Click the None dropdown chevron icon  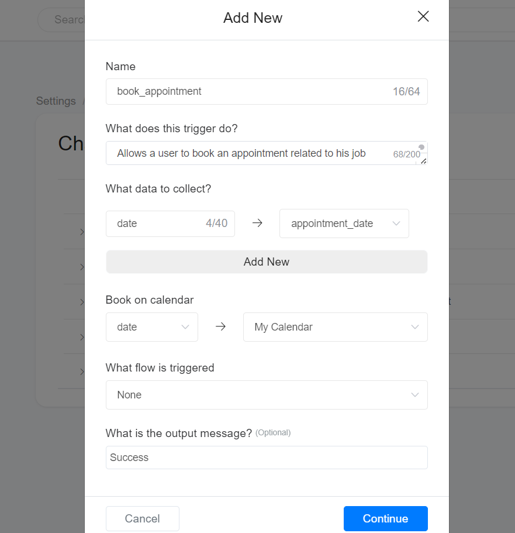pyautogui.click(x=415, y=395)
